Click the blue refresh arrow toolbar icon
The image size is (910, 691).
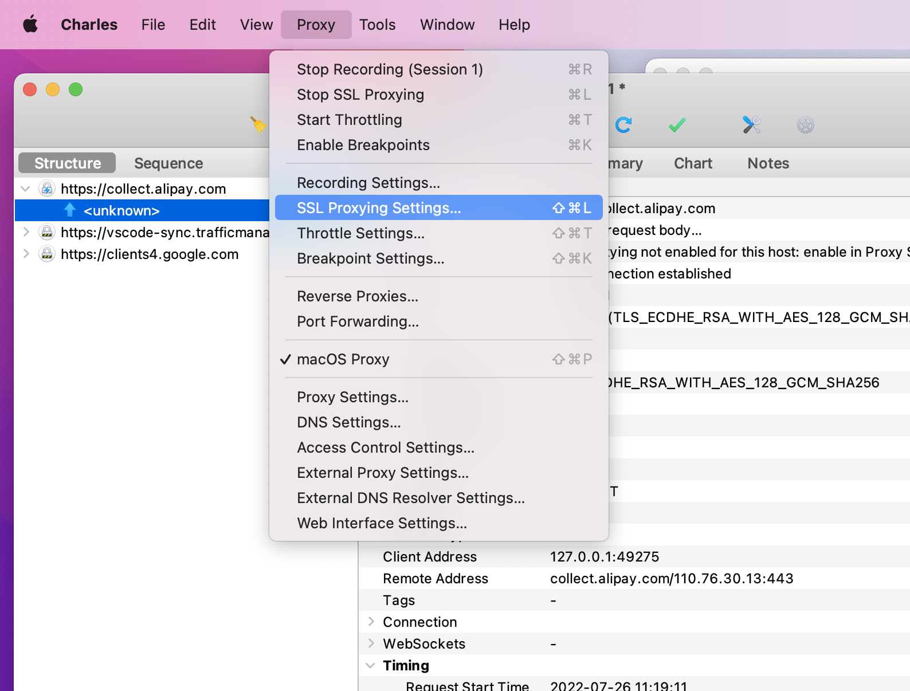click(623, 124)
